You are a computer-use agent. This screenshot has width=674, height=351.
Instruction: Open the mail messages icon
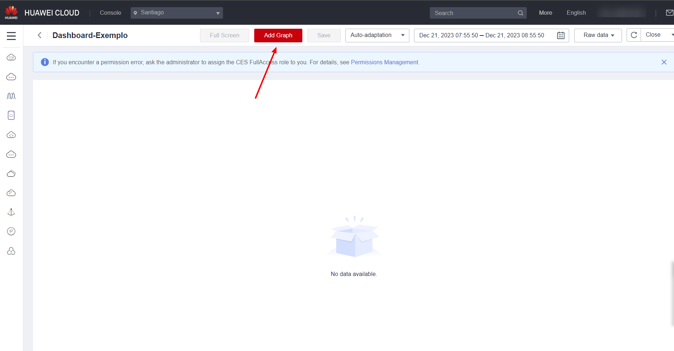(669, 13)
